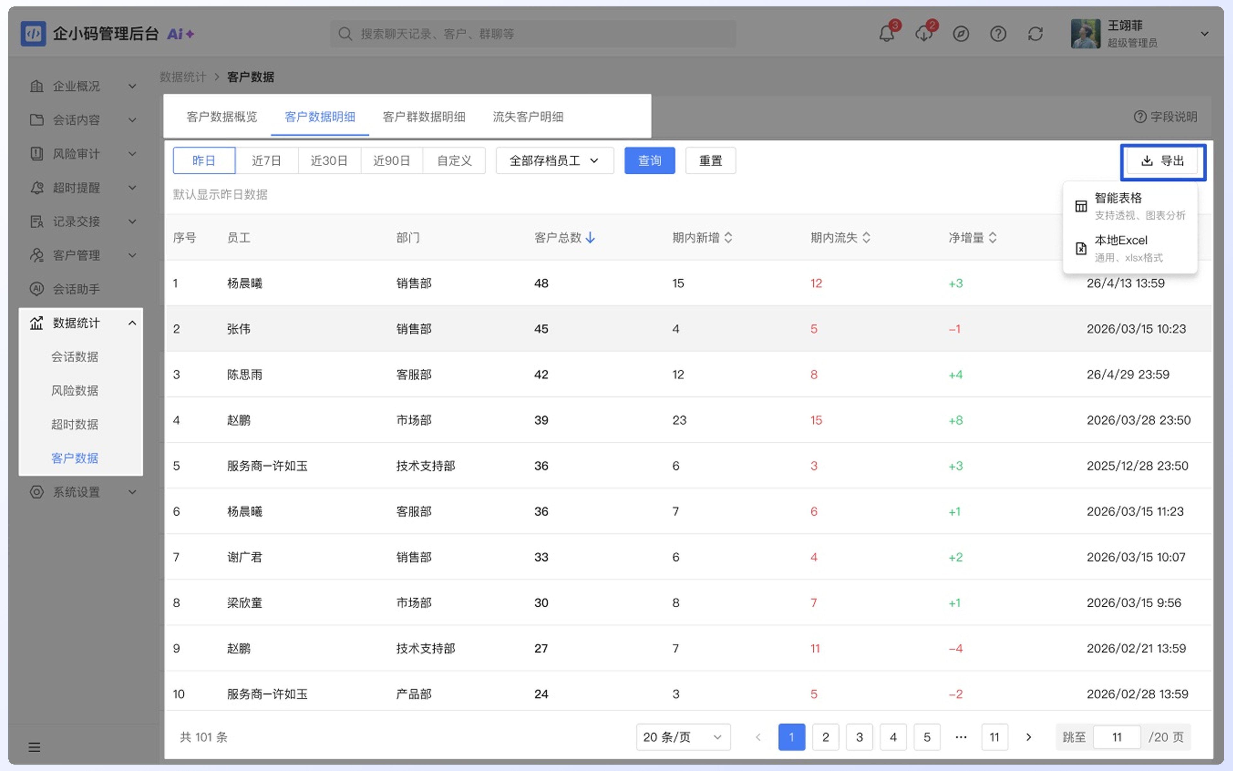1233x771 pixels.
Task: Select the 昨日 date range
Action: 204,160
